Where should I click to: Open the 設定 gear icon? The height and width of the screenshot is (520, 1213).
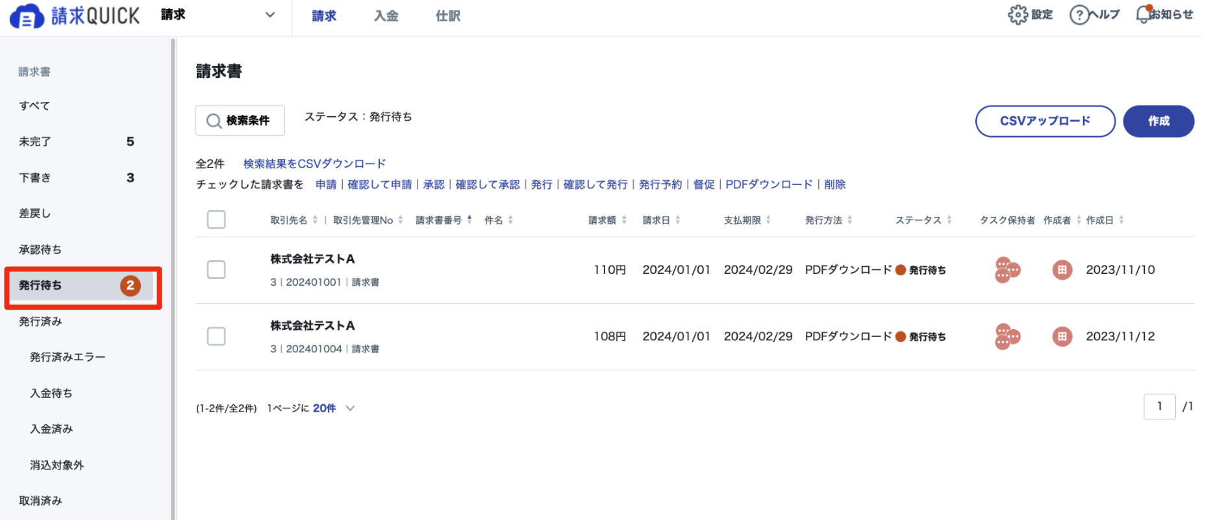(x=1018, y=14)
